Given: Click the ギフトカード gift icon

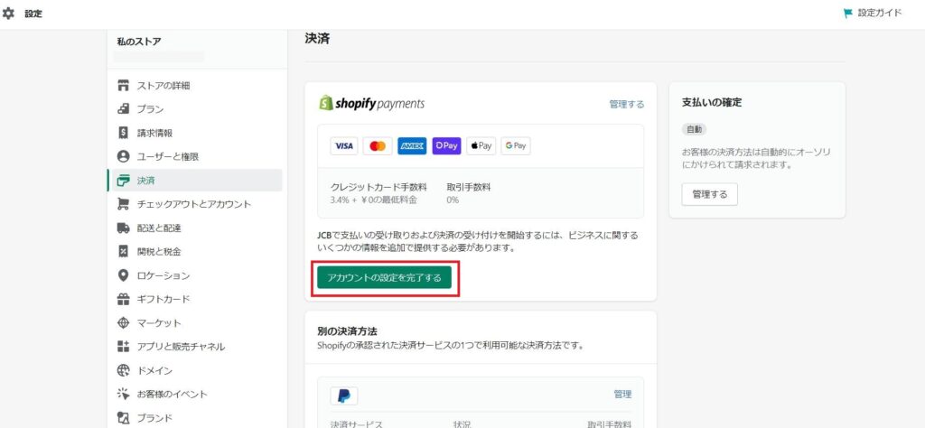Looking at the screenshot, I should click(123, 300).
